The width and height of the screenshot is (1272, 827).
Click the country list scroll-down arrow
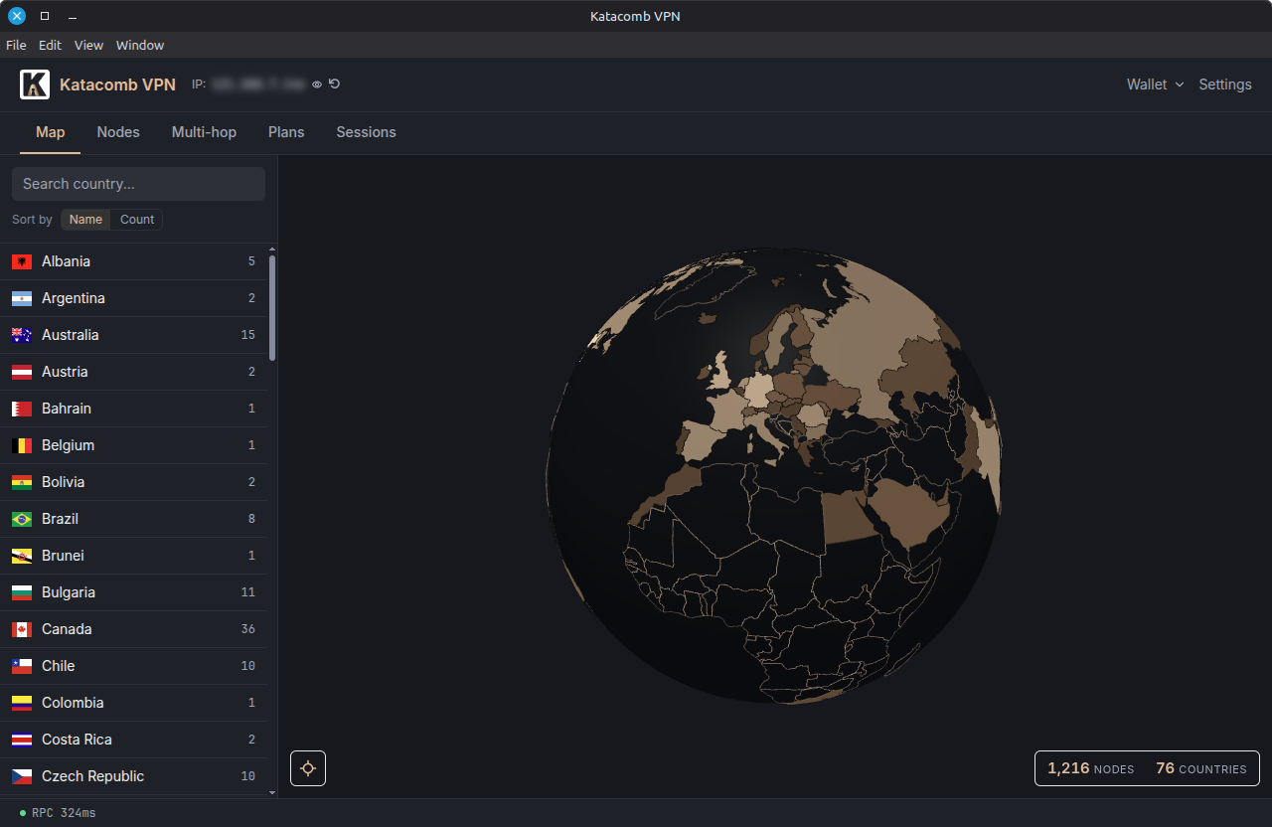coord(272,792)
